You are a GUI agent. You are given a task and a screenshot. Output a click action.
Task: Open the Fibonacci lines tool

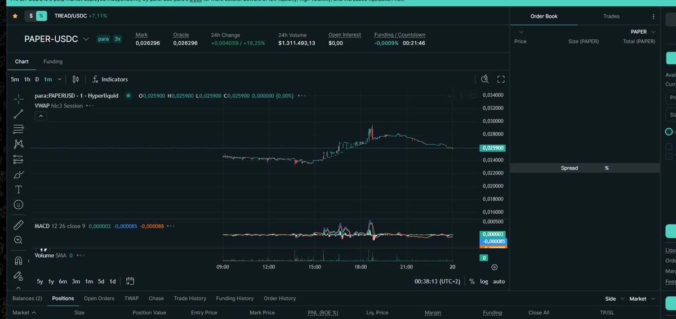[18, 129]
